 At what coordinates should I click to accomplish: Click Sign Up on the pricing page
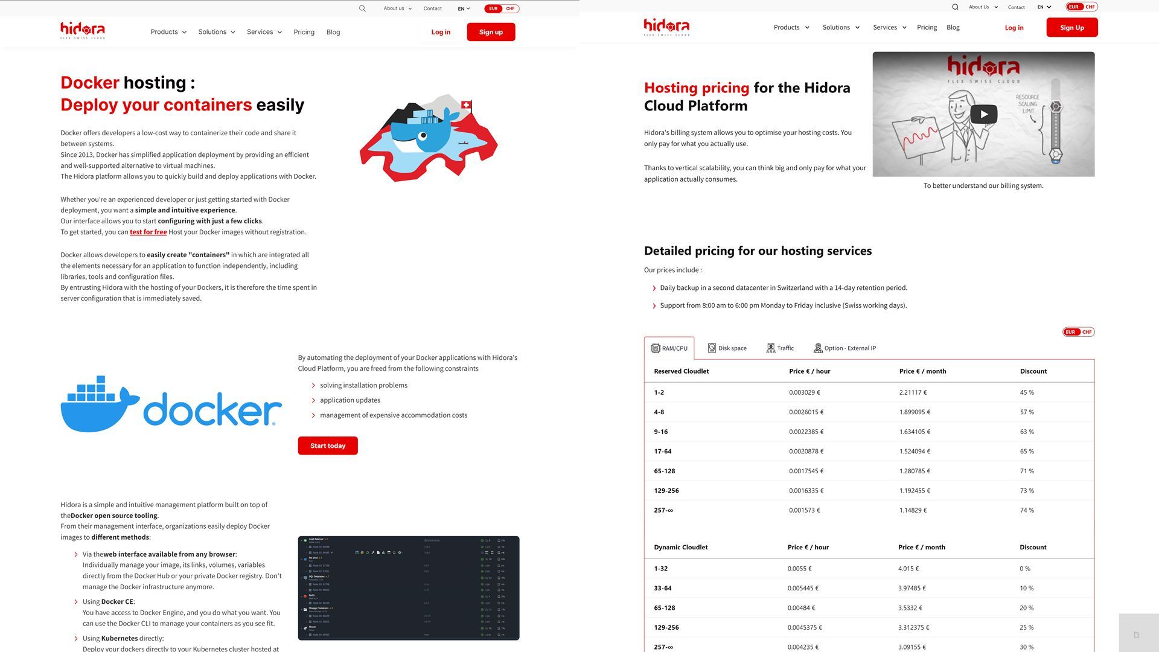(x=1071, y=28)
